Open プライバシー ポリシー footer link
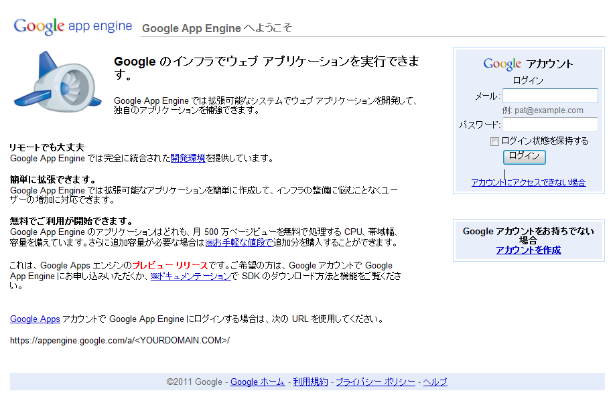The image size is (615, 401). pos(375,382)
